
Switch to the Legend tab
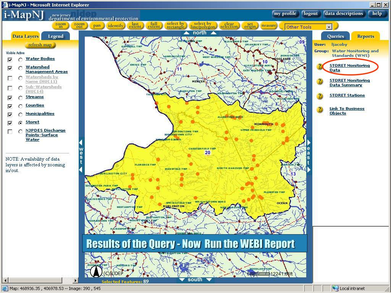pos(56,36)
